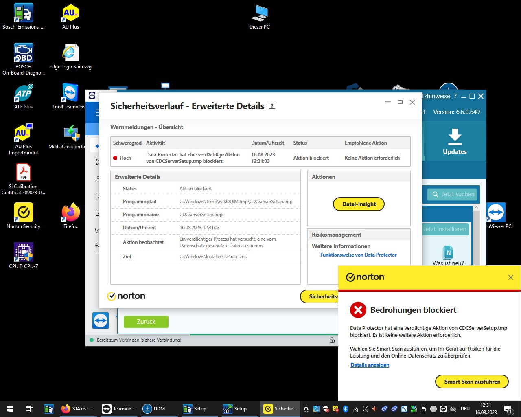
Task: Select the high severity warning row
Action: click(x=260, y=158)
